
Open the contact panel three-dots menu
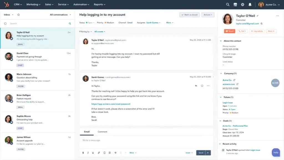[x=277, y=16]
